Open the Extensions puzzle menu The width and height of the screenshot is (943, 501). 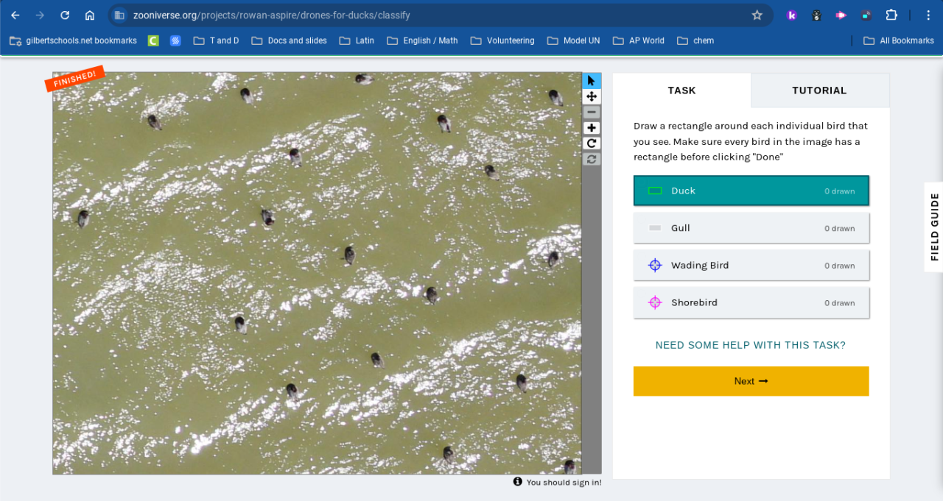(x=891, y=15)
